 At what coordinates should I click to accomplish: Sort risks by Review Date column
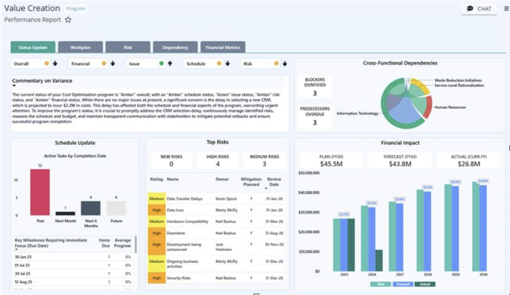click(274, 182)
